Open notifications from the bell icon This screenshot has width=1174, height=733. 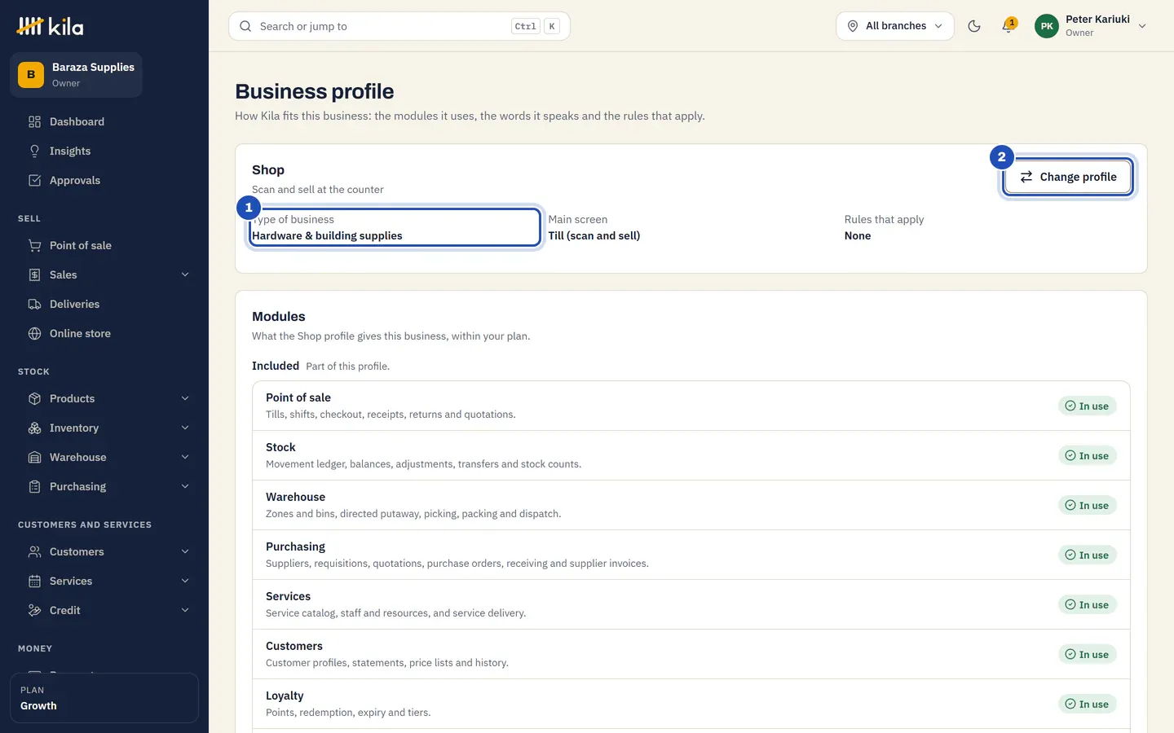(x=1008, y=26)
